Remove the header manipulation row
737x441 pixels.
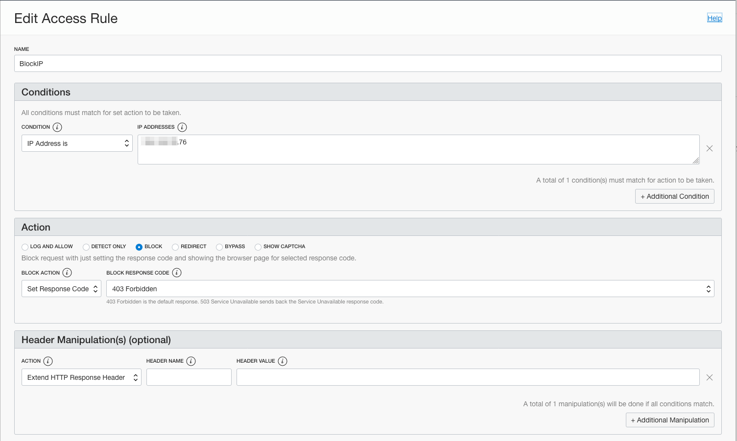point(710,377)
